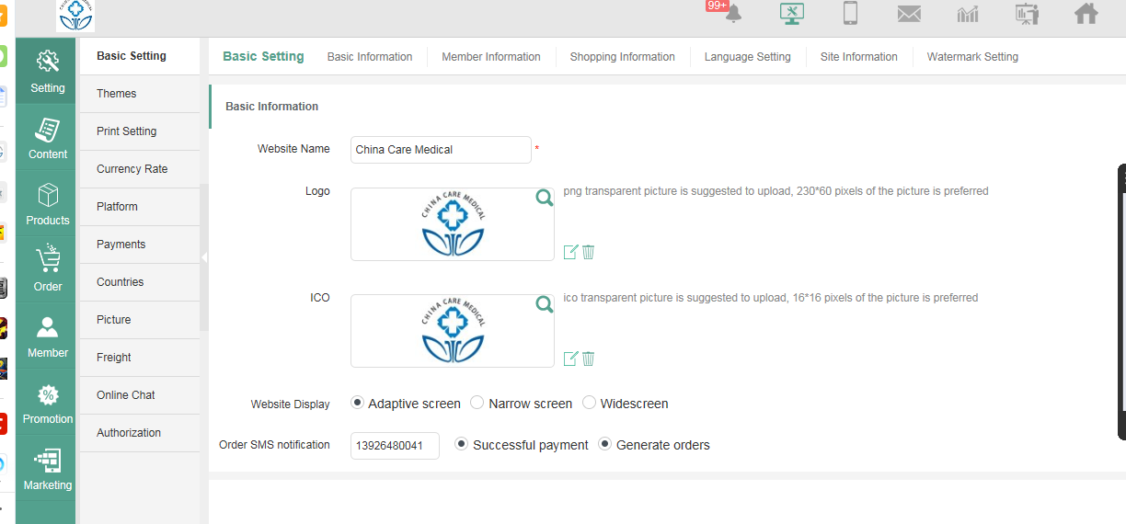Delete the ICO image with trash icon
Viewport: 1126px width, 524px height.
[589, 359]
